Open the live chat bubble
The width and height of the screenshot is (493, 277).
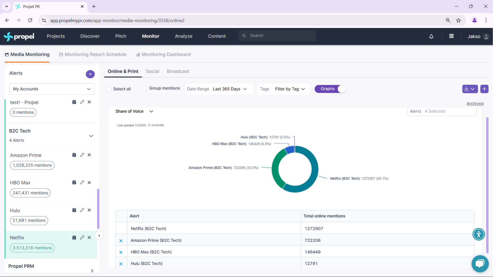[x=480, y=264]
